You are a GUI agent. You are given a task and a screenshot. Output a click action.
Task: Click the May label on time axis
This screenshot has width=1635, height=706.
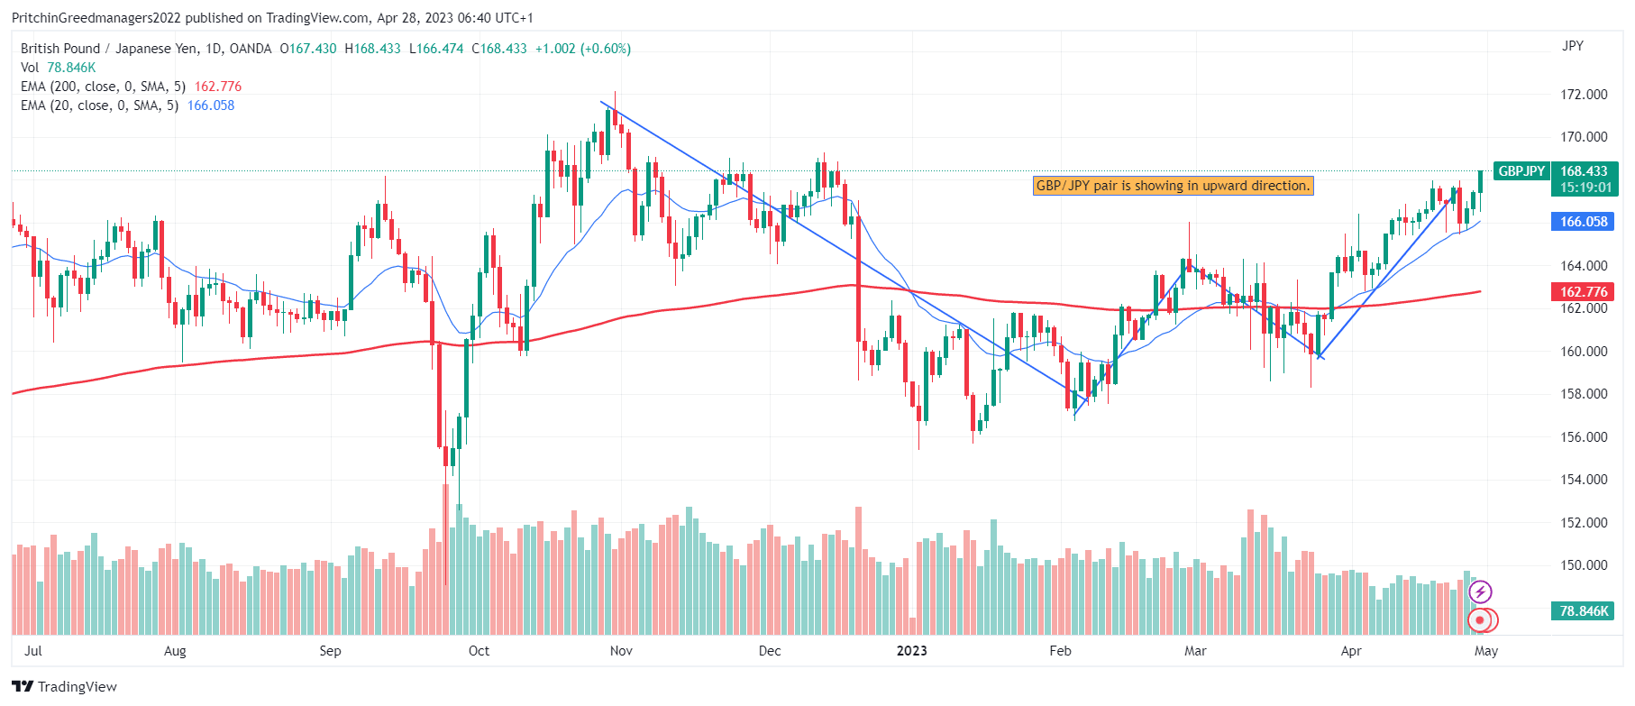pyautogui.click(x=1486, y=651)
